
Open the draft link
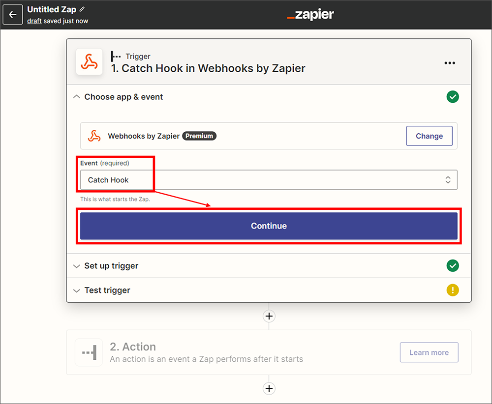[x=34, y=21]
